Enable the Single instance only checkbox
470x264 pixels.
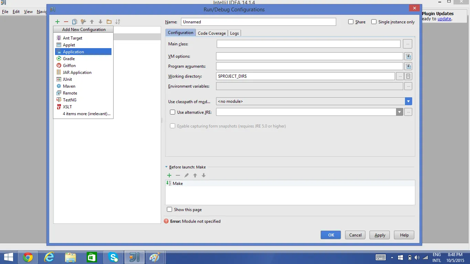374,22
